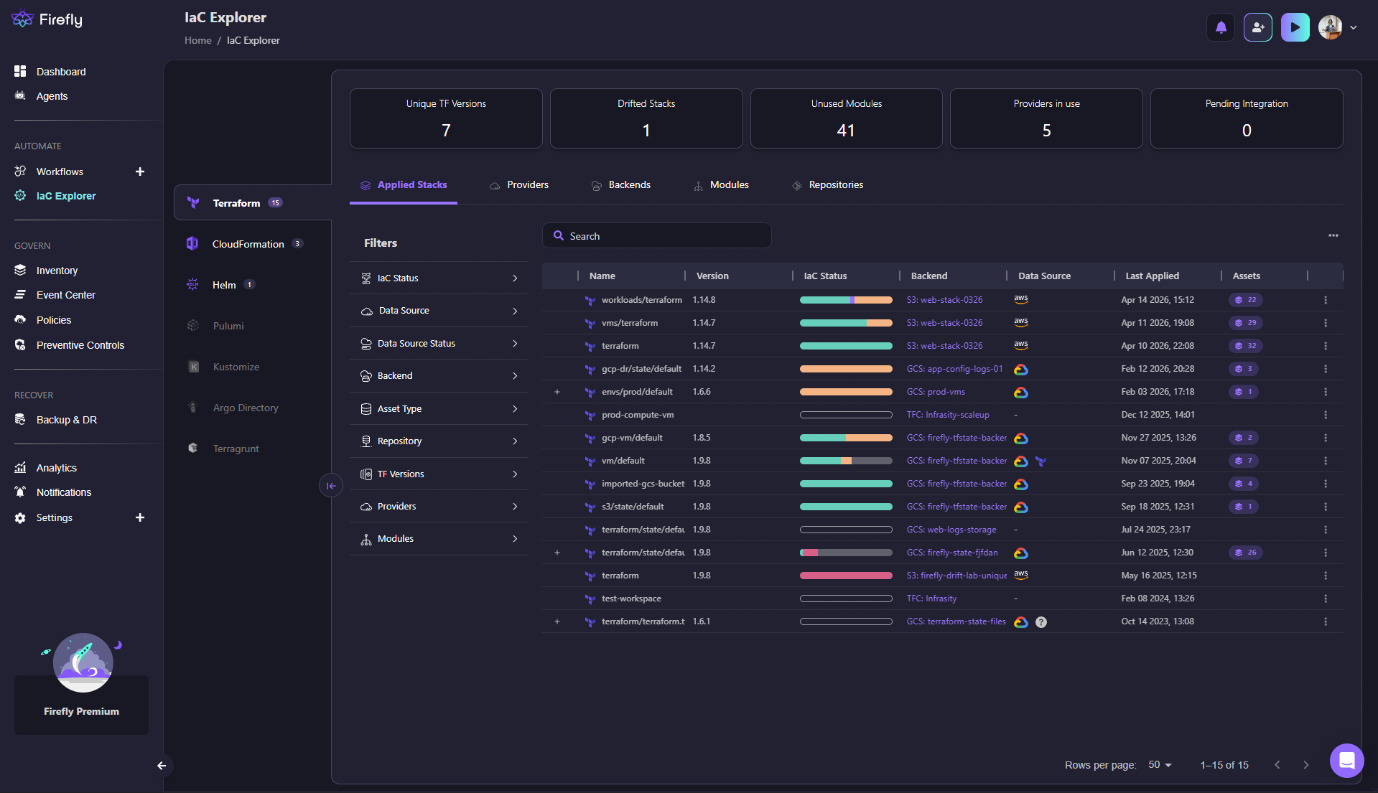The height and width of the screenshot is (793, 1378).
Task: Click Drifted Stacks summary card
Action: coord(646,118)
